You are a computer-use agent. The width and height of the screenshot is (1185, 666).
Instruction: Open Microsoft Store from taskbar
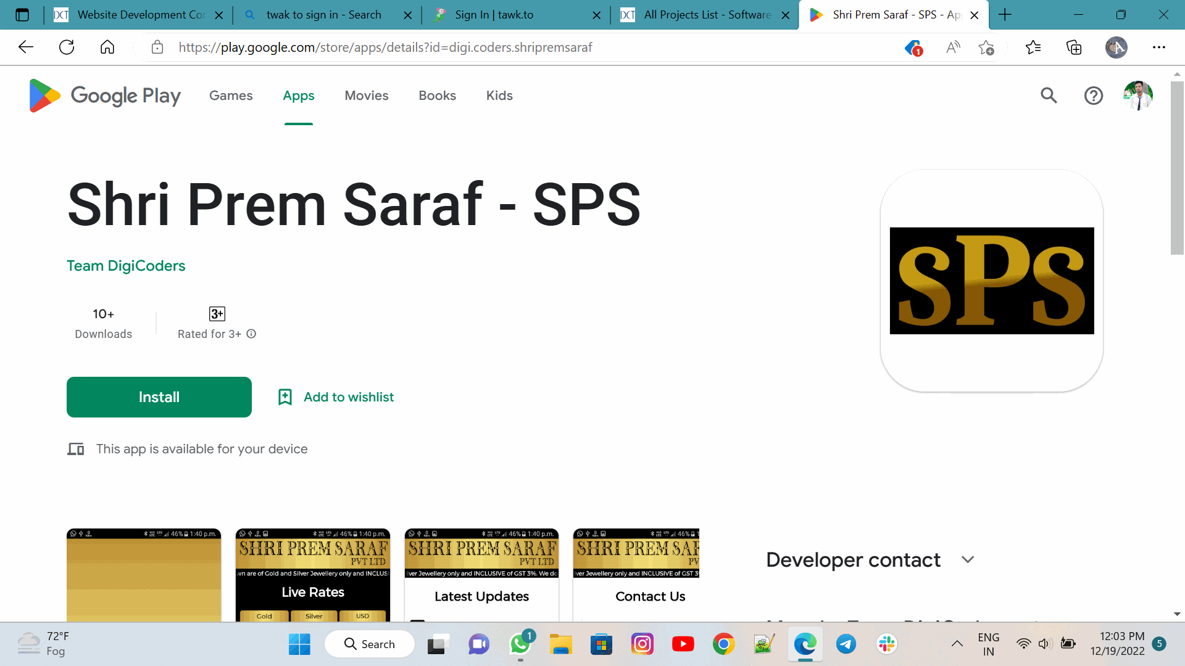pyautogui.click(x=601, y=644)
